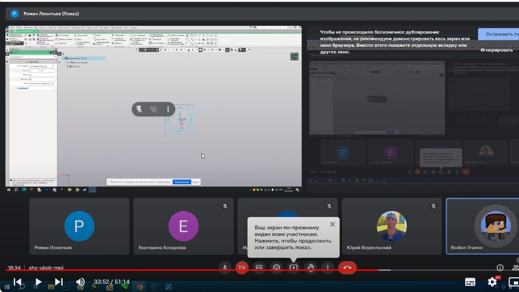Click the Start button in shared screen taskbar
This screenshot has width=519, height=292.
(x=9, y=190)
